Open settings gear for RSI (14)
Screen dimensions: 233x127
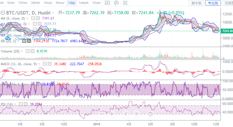pos(21,104)
